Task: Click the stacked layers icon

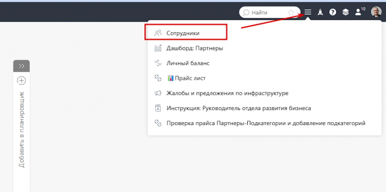Action: 346,12
